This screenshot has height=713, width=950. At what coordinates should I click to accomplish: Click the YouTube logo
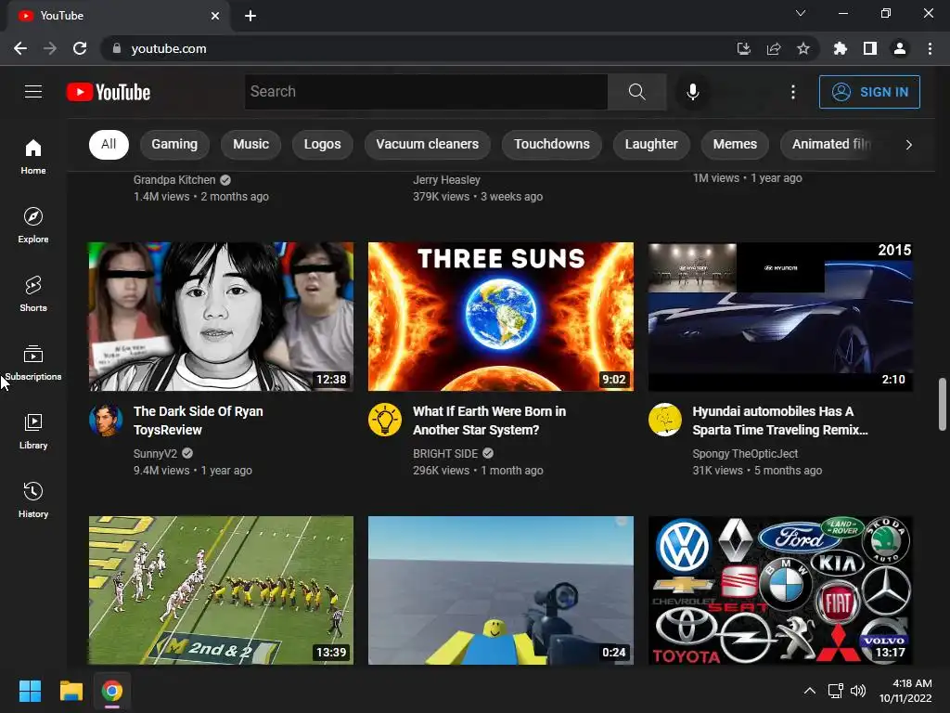pyautogui.click(x=109, y=92)
